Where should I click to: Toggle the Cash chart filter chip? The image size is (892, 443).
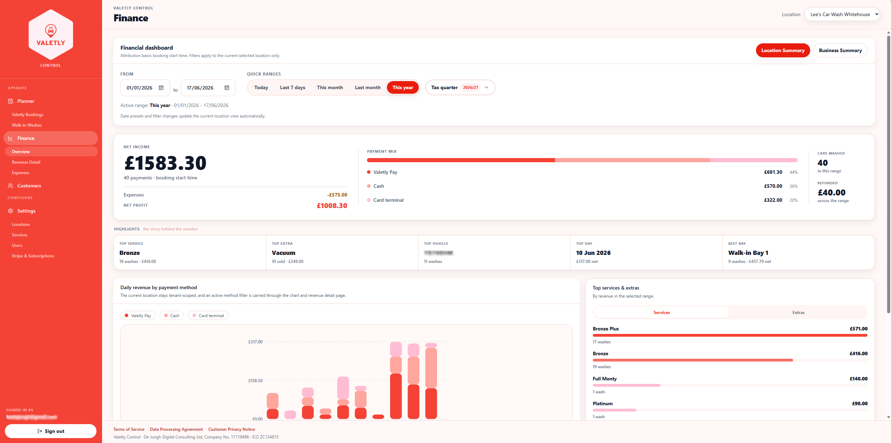pyautogui.click(x=172, y=315)
